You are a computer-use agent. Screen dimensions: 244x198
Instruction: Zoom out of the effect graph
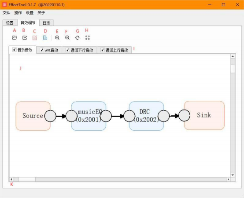click(67, 37)
